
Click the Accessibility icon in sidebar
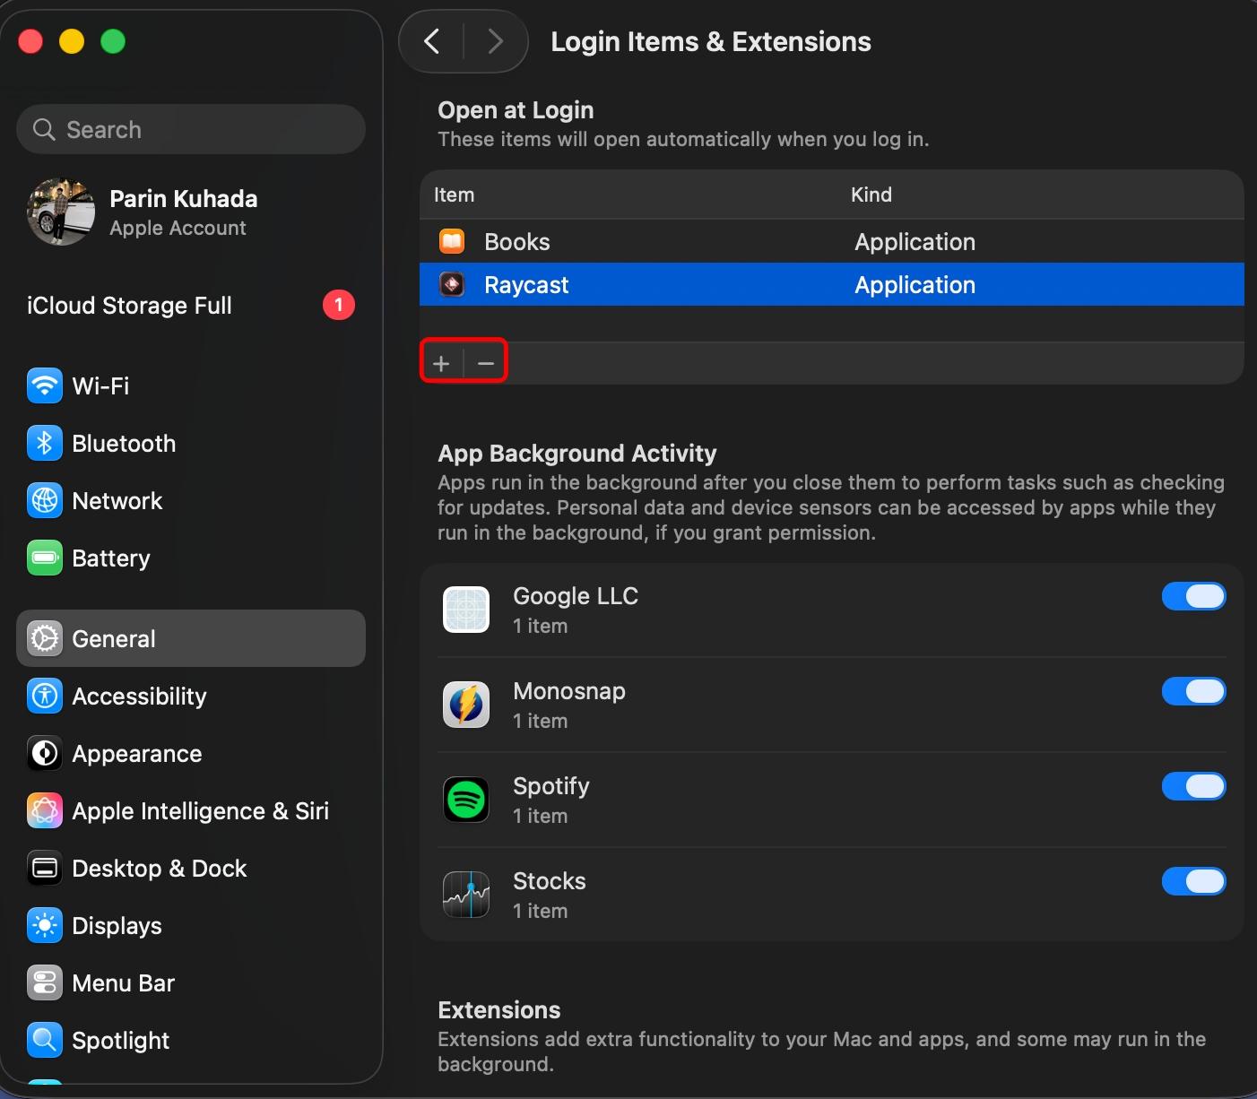click(45, 697)
